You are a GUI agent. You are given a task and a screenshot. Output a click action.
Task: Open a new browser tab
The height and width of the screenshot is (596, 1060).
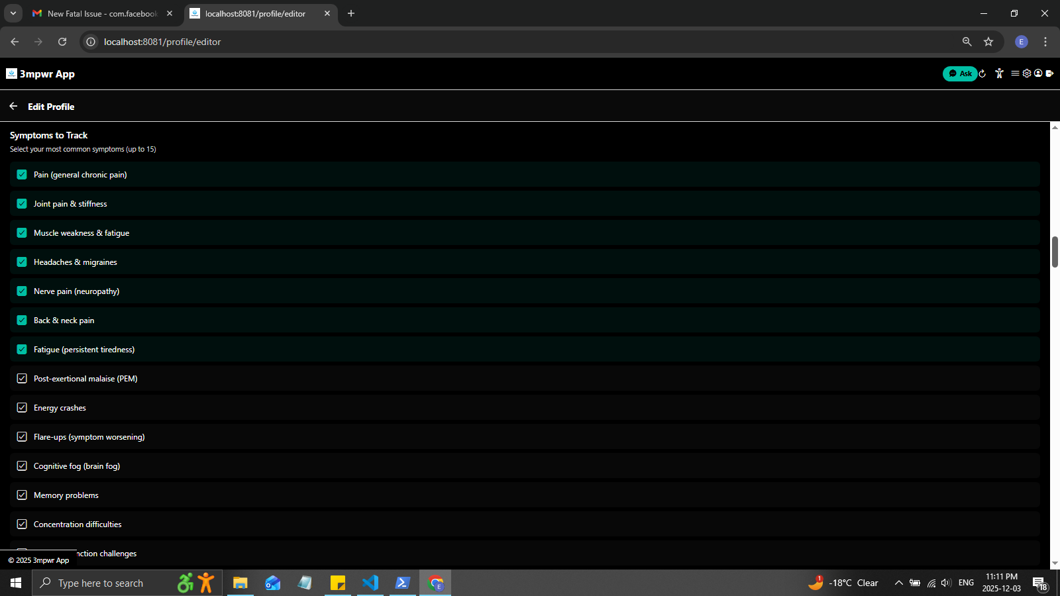pos(351,13)
